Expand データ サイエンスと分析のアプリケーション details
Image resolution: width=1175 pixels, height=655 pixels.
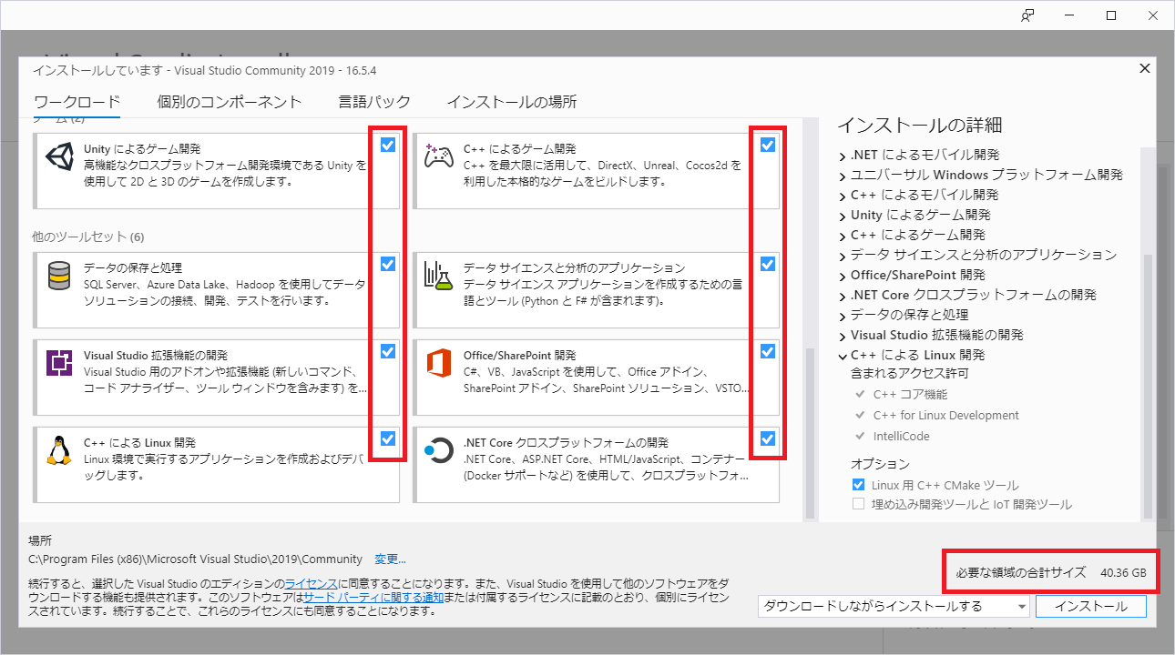(x=843, y=256)
